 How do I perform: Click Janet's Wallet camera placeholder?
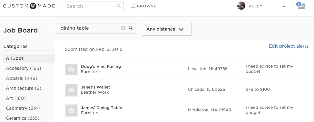point(71,90)
